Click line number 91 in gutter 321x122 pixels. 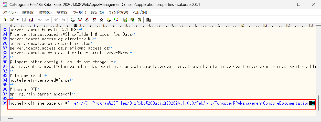tap(5, 66)
